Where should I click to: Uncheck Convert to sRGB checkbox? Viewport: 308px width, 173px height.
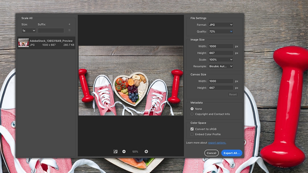(192, 129)
